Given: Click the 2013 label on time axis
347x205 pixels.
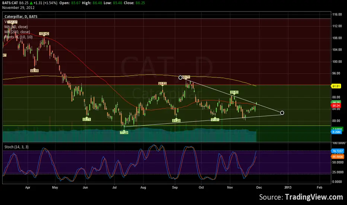Looking at the screenshot, I should point(288,187).
